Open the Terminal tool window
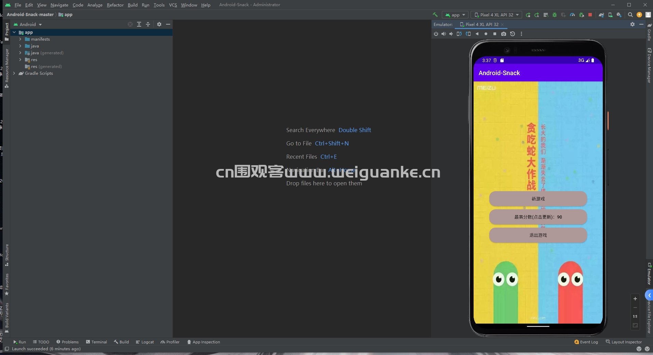Image resolution: width=653 pixels, height=355 pixels. pyautogui.click(x=96, y=342)
